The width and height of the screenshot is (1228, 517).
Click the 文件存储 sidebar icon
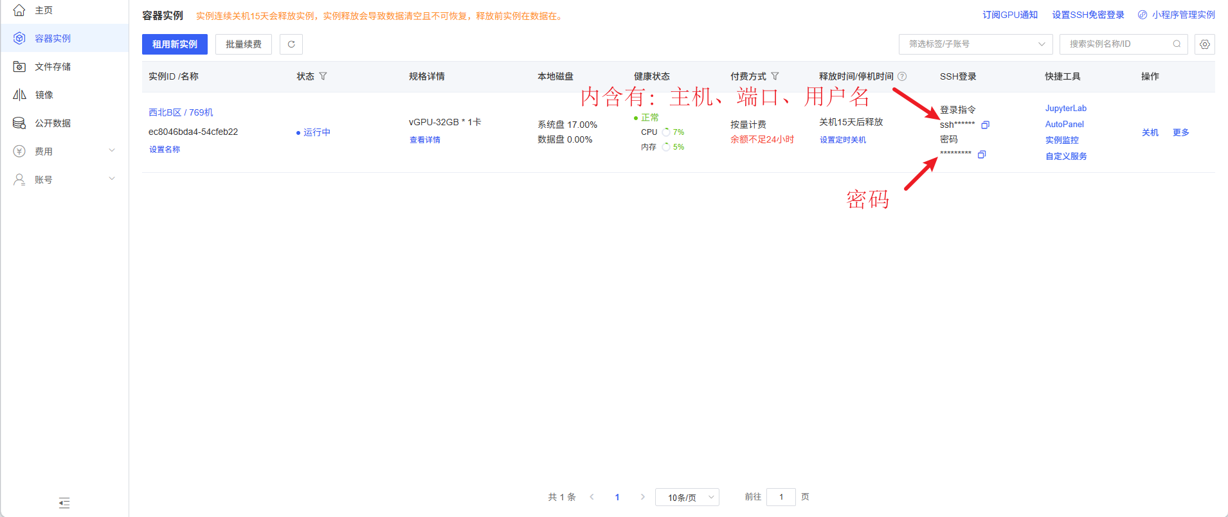coord(19,67)
